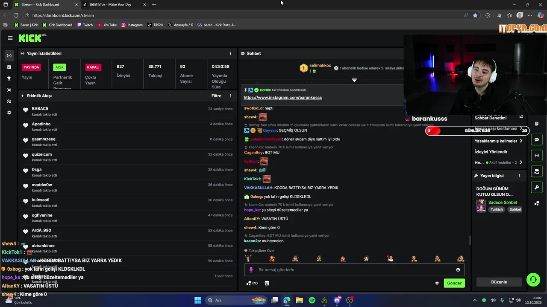Image resolution: width=547 pixels, height=307 pixels.
Task: Click the bookmark star in address bar
Action: 475,15
